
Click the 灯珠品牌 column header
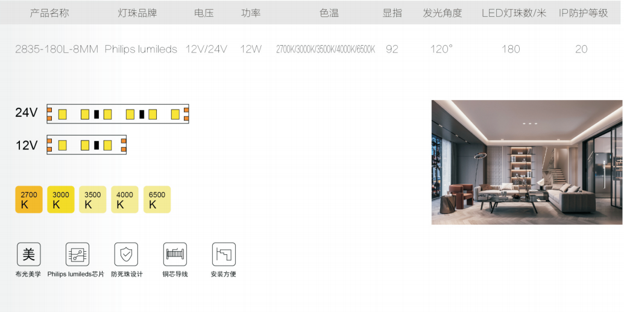coord(137,13)
